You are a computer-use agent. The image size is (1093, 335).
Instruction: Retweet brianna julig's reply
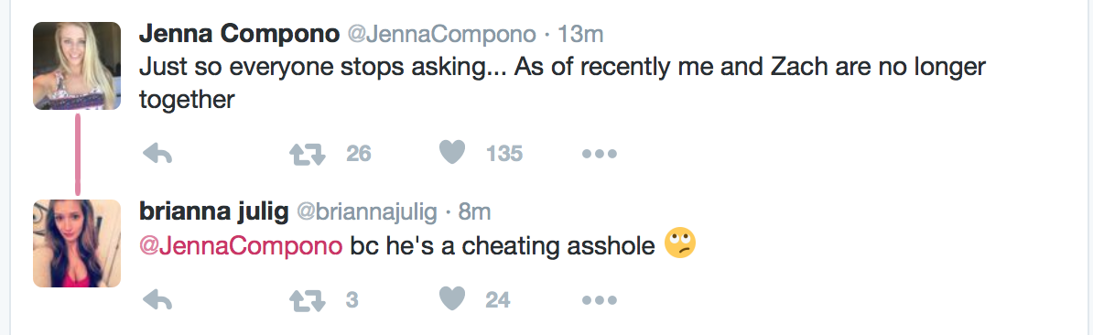(x=308, y=300)
